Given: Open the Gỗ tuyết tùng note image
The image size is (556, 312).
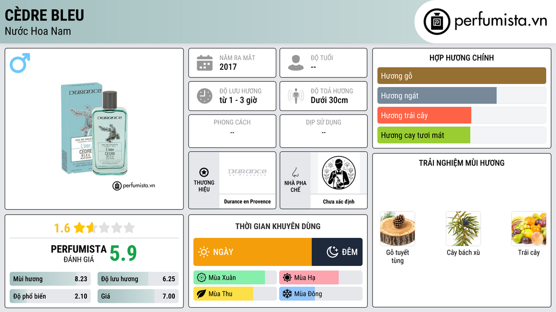Looking at the screenshot, I should (397, 229).
